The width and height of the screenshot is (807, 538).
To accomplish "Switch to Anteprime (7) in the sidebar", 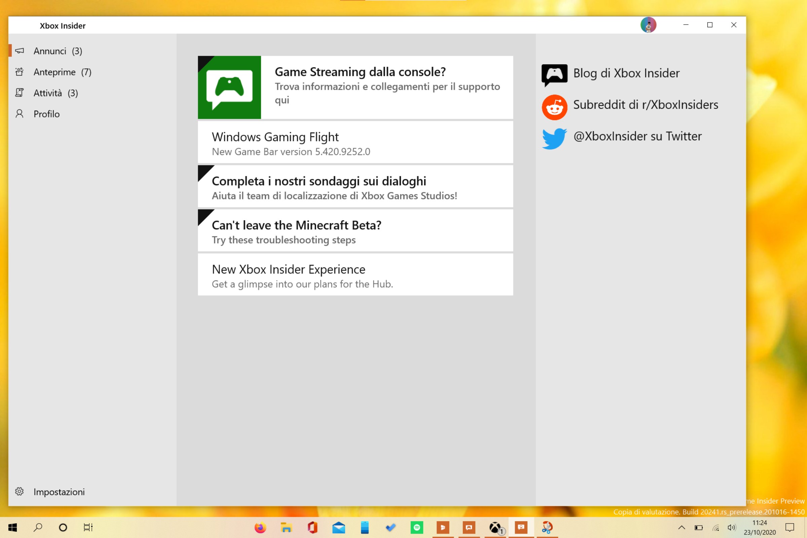I will coord(92,72).
